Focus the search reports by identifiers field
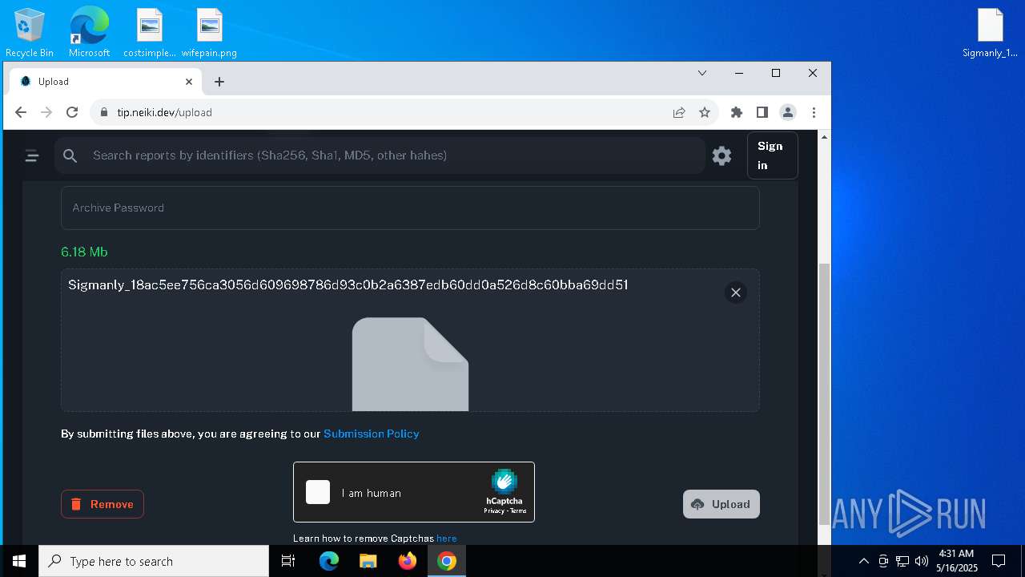 (x=380, y=155)
